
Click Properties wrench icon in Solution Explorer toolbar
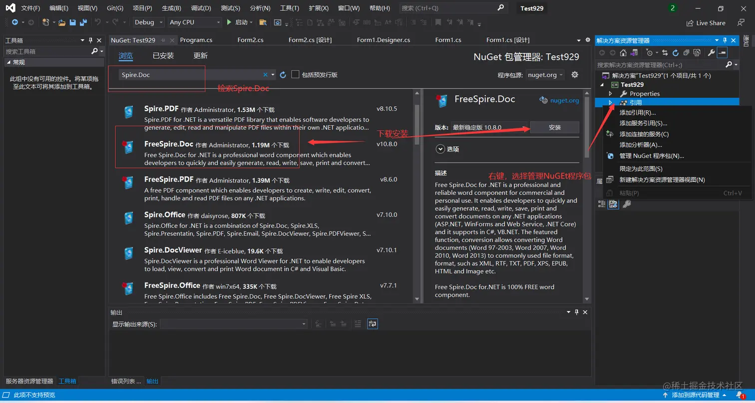(x=712, y=53)
